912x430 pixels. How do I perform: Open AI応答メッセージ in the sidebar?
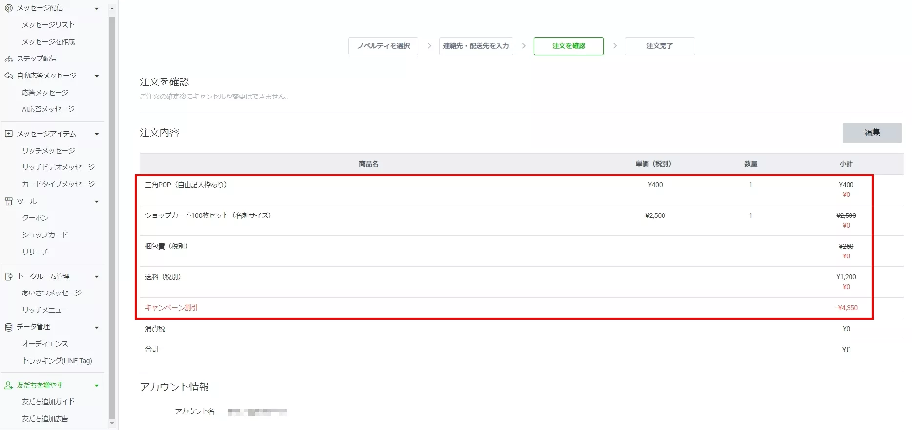click(x=48, y=109)
